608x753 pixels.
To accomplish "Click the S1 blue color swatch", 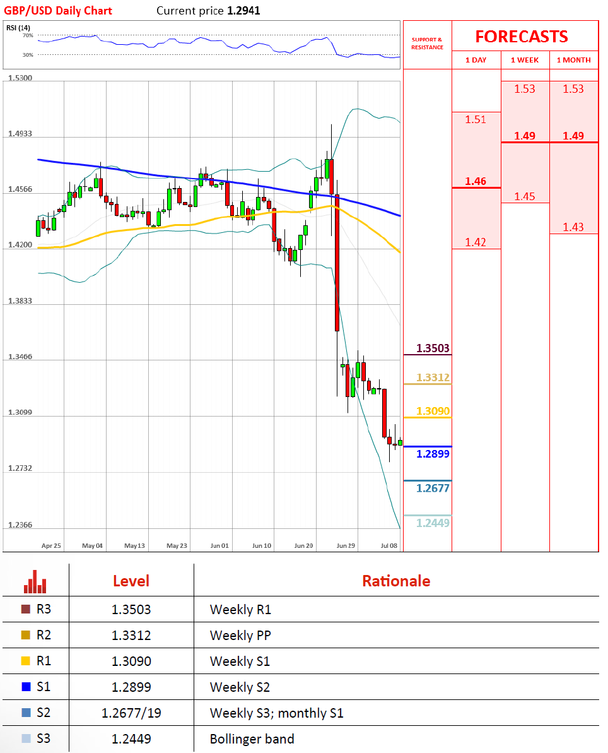I will pyautogui.click(x=26, y=687).
